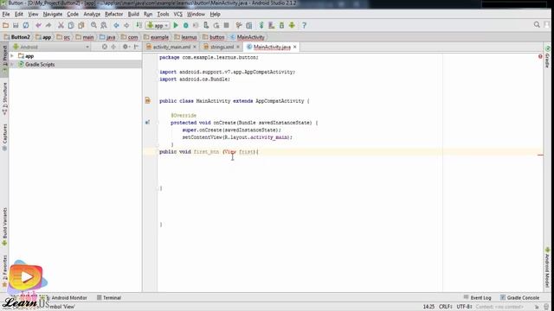Open the VCS menu
Viewport: 554px width, 311px height.
tap(177, 15)
